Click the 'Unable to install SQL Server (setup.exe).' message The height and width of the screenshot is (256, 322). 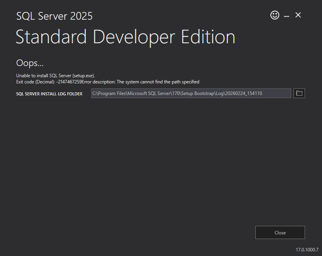tap(55, 76)
